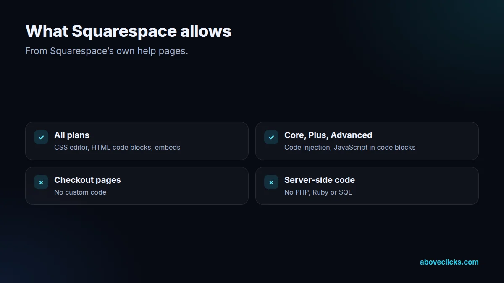
Task: Click "No PHP, Ruby or SQL" text
Action: [x=318, y=192]
